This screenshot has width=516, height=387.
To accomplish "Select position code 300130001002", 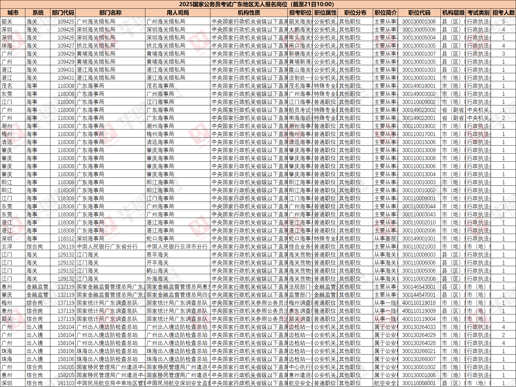I will (419, 367).
